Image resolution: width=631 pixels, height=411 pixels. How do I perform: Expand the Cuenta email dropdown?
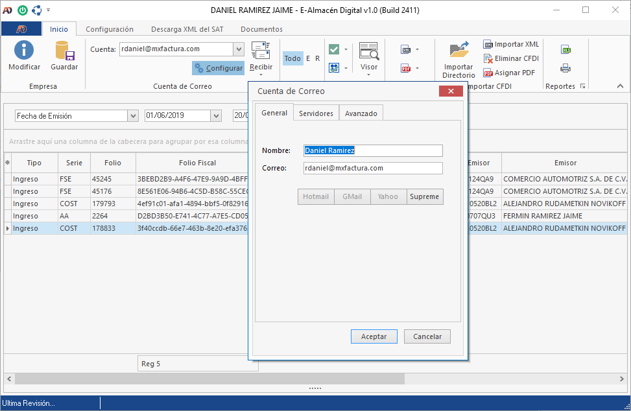point(238,49)
